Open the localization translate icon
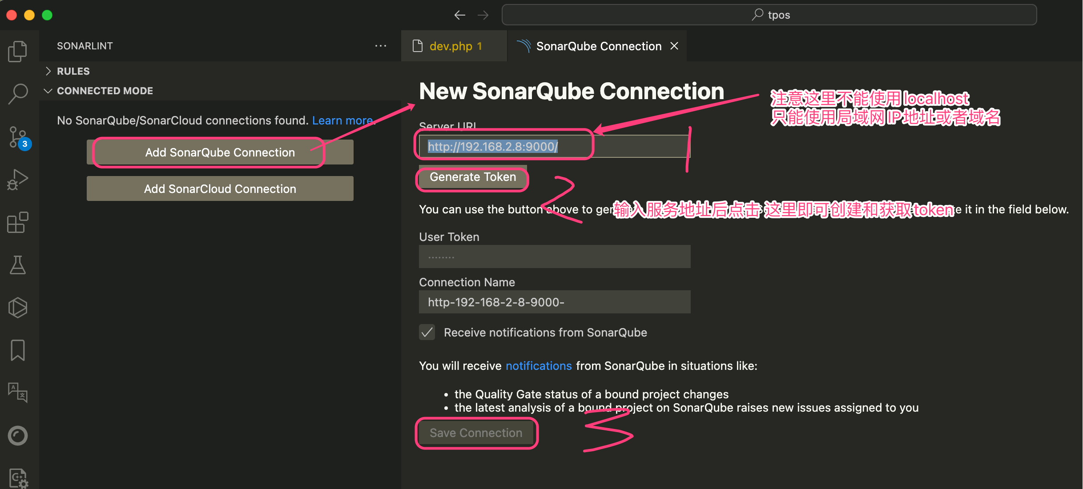 pos(18,393)
